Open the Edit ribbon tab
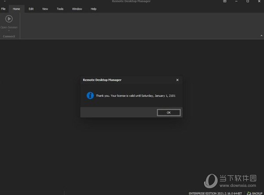264x195 pixels. pyautogui.click(x=31, y=9)
